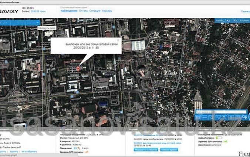Click the Не отображать link
The image size is (250, 157).
coord(29,151)
